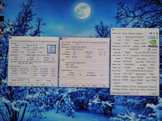Click the GPU-Z screenshot camera icon
The height and width of the screenshot is (121, 162).
point(150,33)
